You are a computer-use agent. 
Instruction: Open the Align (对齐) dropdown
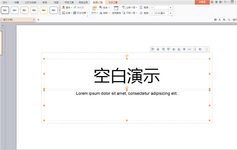[94, 10]
